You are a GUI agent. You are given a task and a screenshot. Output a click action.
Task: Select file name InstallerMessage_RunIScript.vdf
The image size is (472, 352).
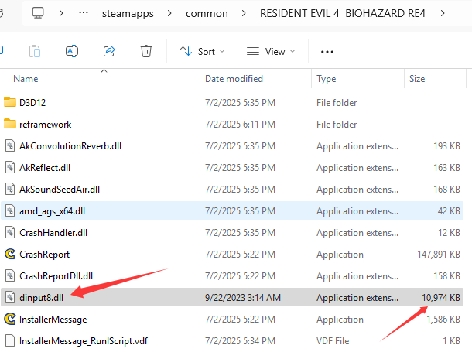click(84, 341)
